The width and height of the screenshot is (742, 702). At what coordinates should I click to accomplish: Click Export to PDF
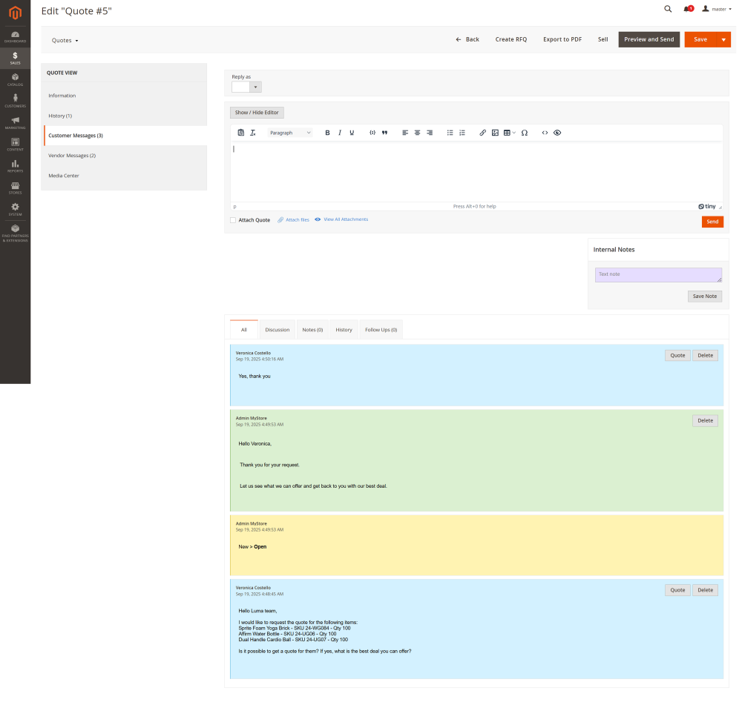point(562,40)
